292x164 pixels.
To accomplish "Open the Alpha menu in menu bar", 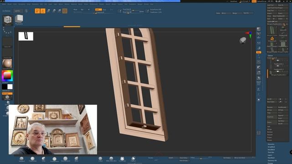I will point(4,4).
